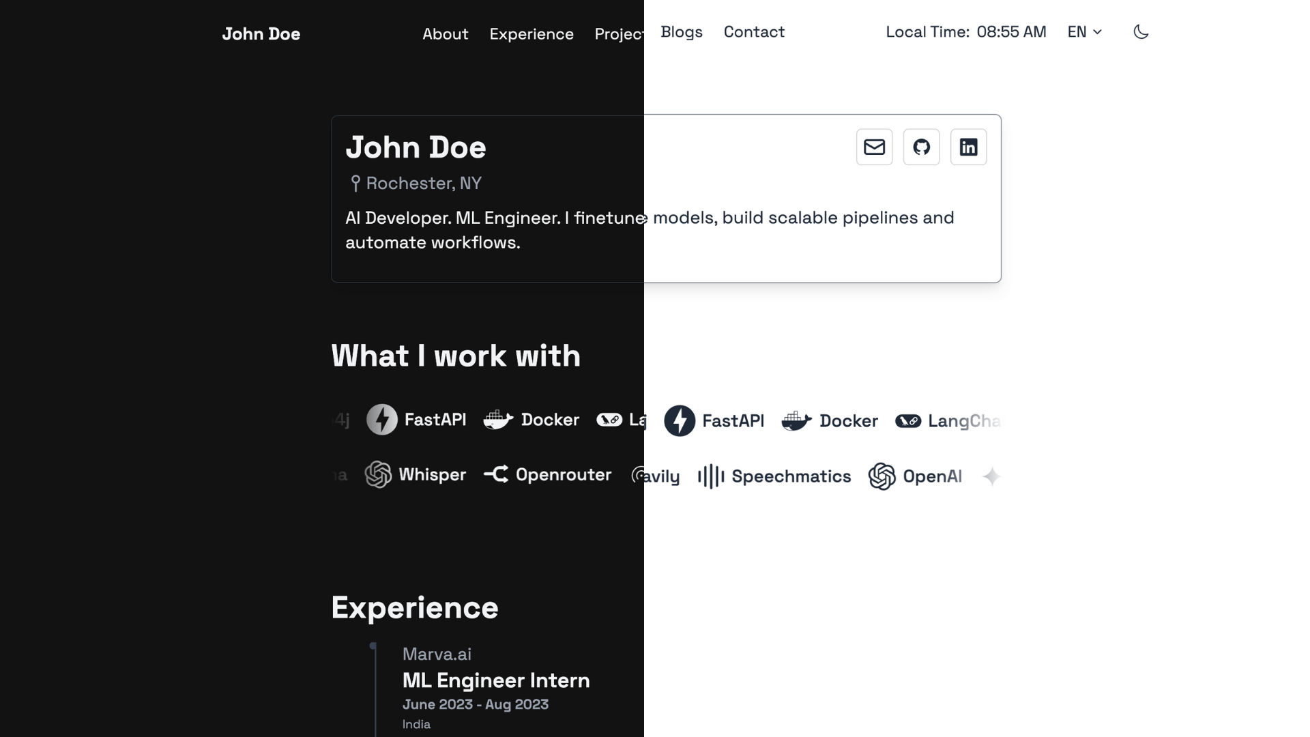Open the GitHub profile icon

click(921, 147)
